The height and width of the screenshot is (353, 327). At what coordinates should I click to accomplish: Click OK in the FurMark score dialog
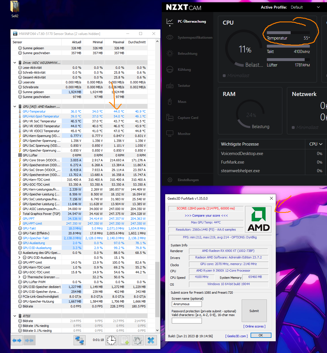[261, 335]
